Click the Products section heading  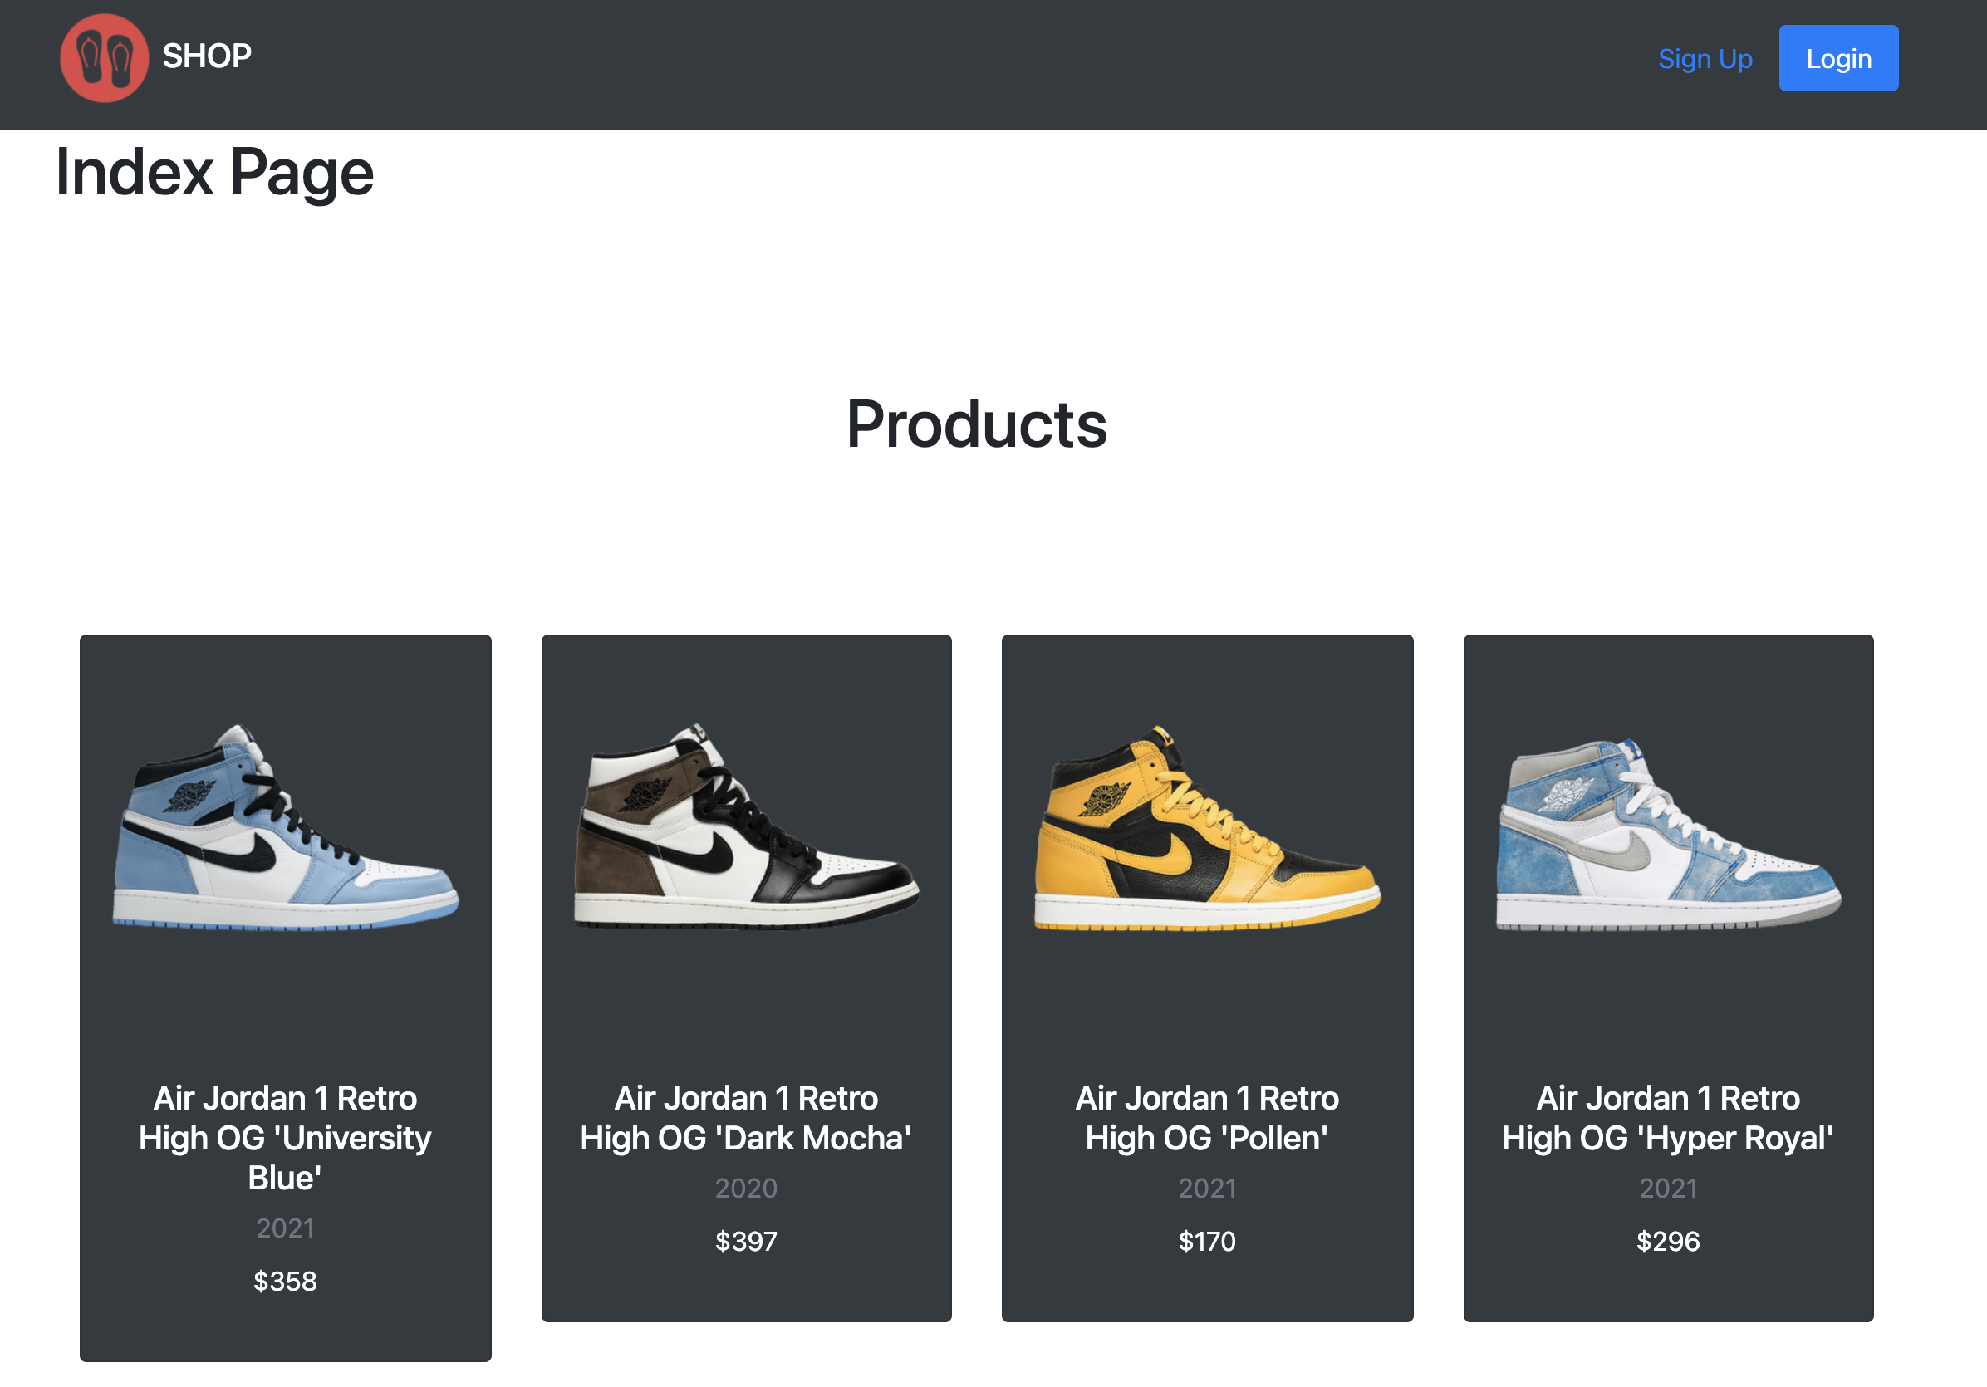pos(976,424)
